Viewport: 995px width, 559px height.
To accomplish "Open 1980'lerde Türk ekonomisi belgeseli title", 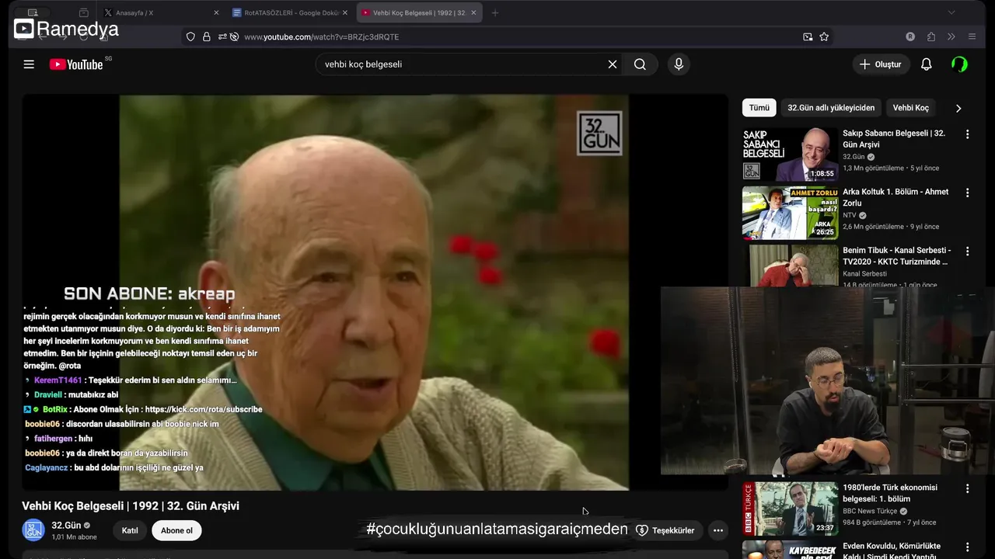I will [890, 493].
